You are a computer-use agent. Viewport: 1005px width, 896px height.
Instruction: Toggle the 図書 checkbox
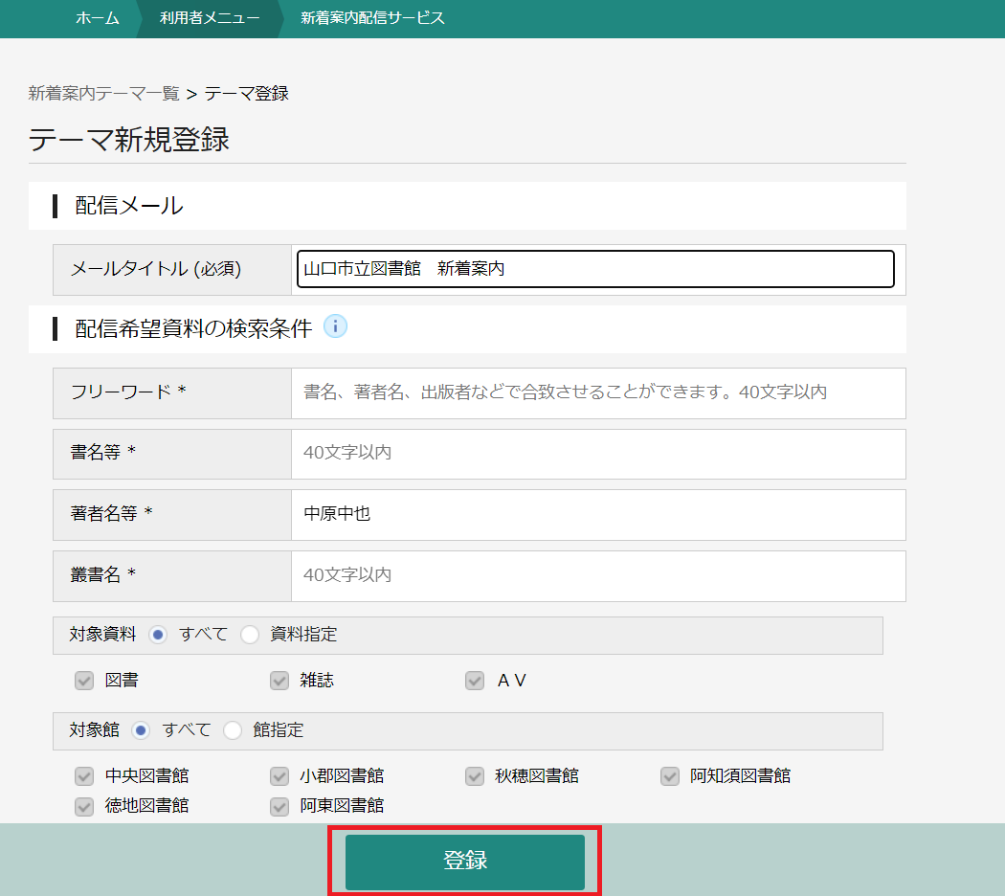84,681
